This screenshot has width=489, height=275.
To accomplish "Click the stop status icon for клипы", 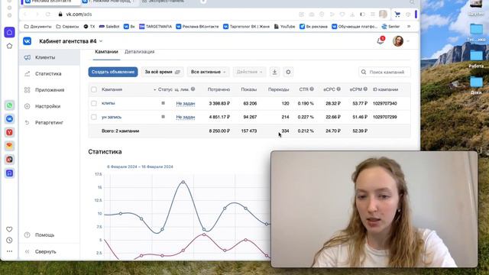I will (x=163, y=103).
